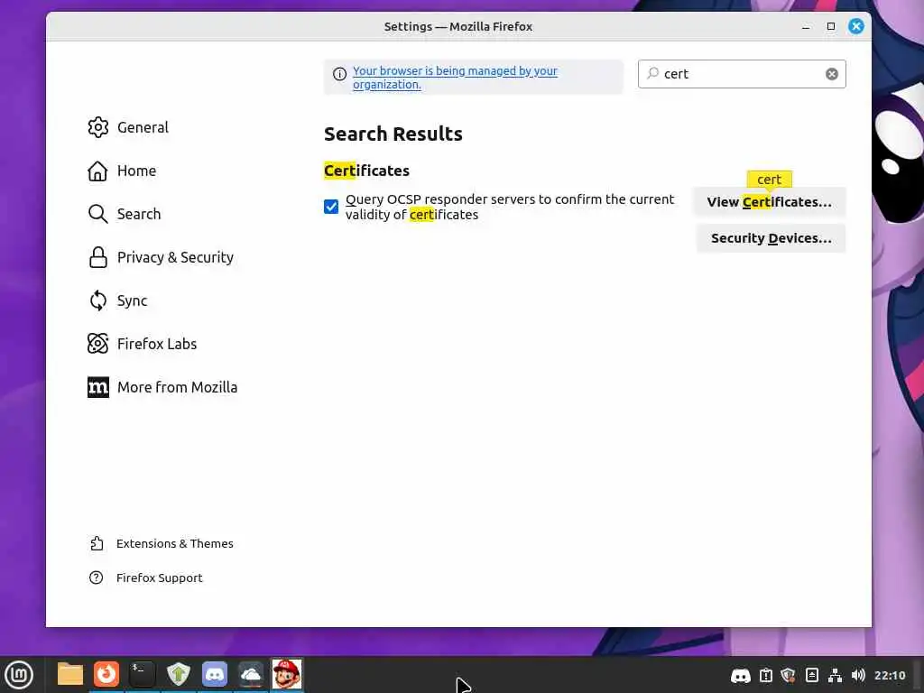Image resolution: width=924 pixels, height=693 pixels.
Task: Click the Discord tray icon
Action: (741, 675)
